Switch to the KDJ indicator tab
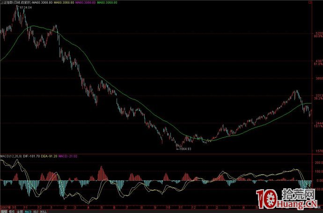The height and width of the screenshot is (213, 323). [x=35, y=211]
